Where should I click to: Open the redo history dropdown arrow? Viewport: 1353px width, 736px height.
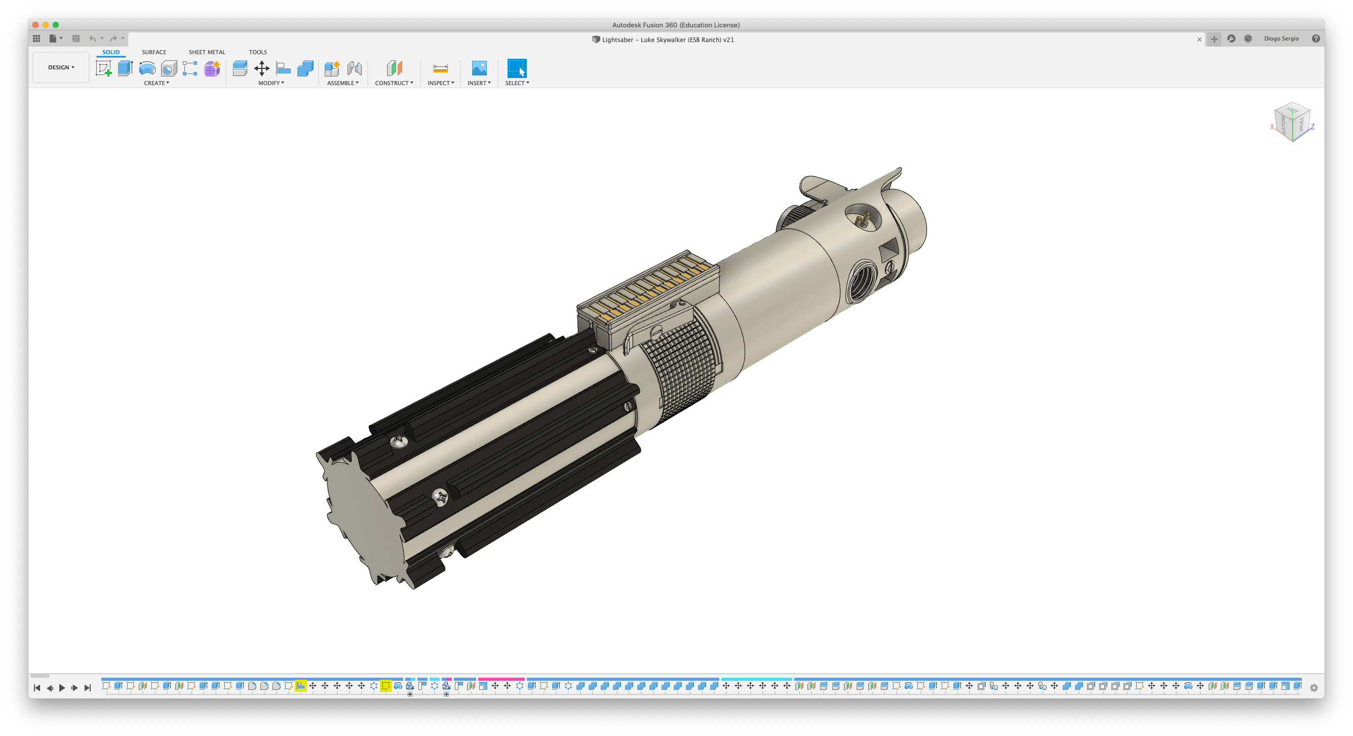pos(123,38)
